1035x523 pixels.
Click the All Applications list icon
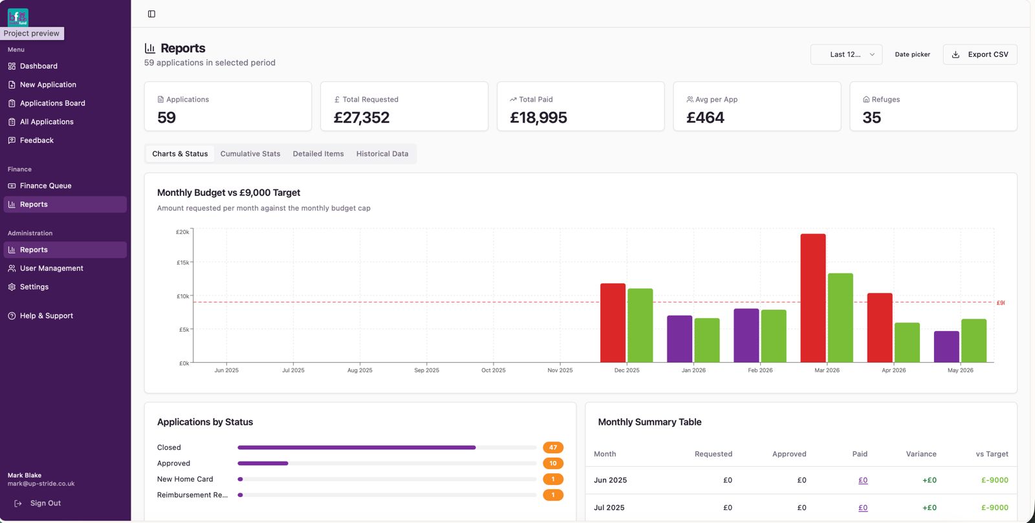coord(12,122)
